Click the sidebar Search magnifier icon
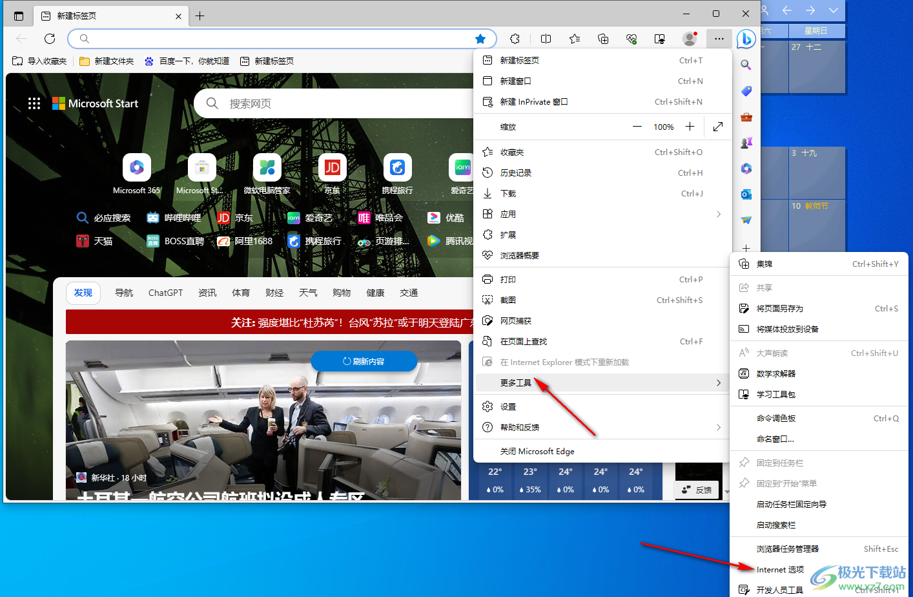913x597 pixels. coord(746,65)
